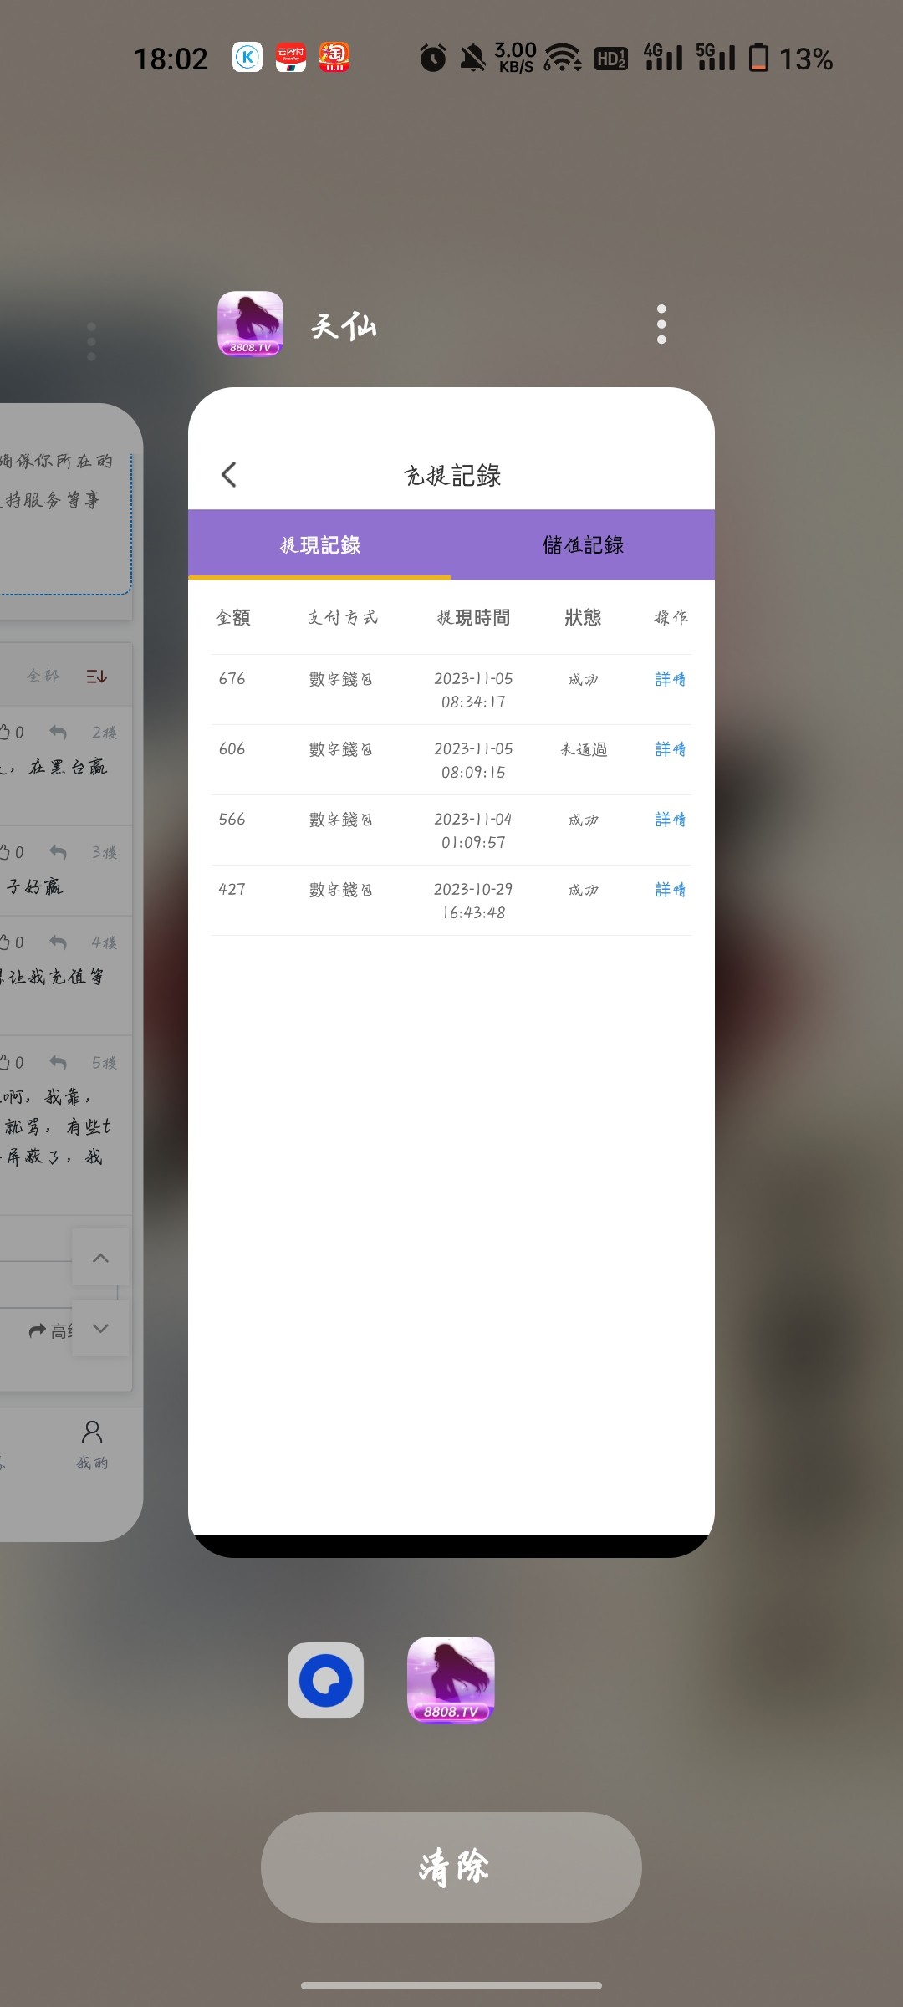Tap the back arrow in 充提記錄 header

[229, 475]
